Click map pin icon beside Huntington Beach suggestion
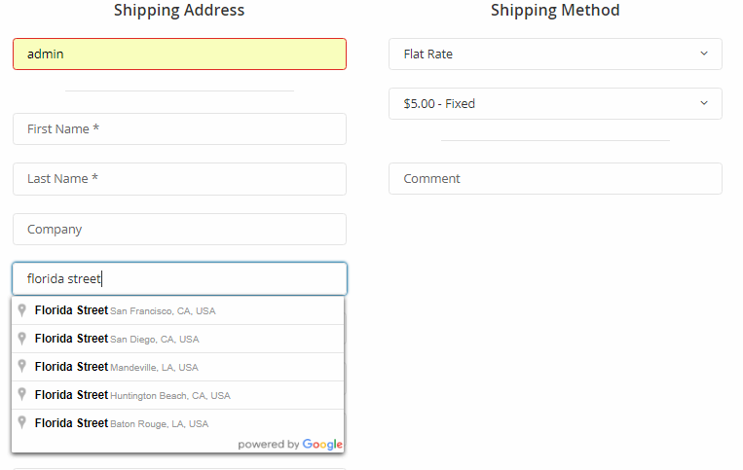743x470 pixels. (22, 395)
